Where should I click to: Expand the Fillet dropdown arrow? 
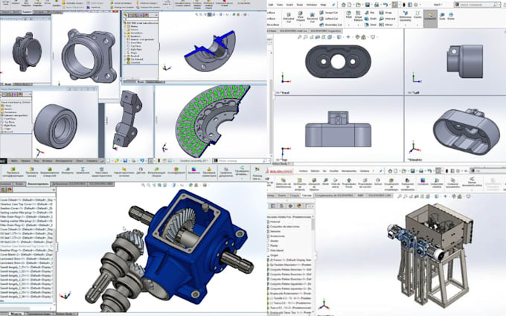(349, 25)
